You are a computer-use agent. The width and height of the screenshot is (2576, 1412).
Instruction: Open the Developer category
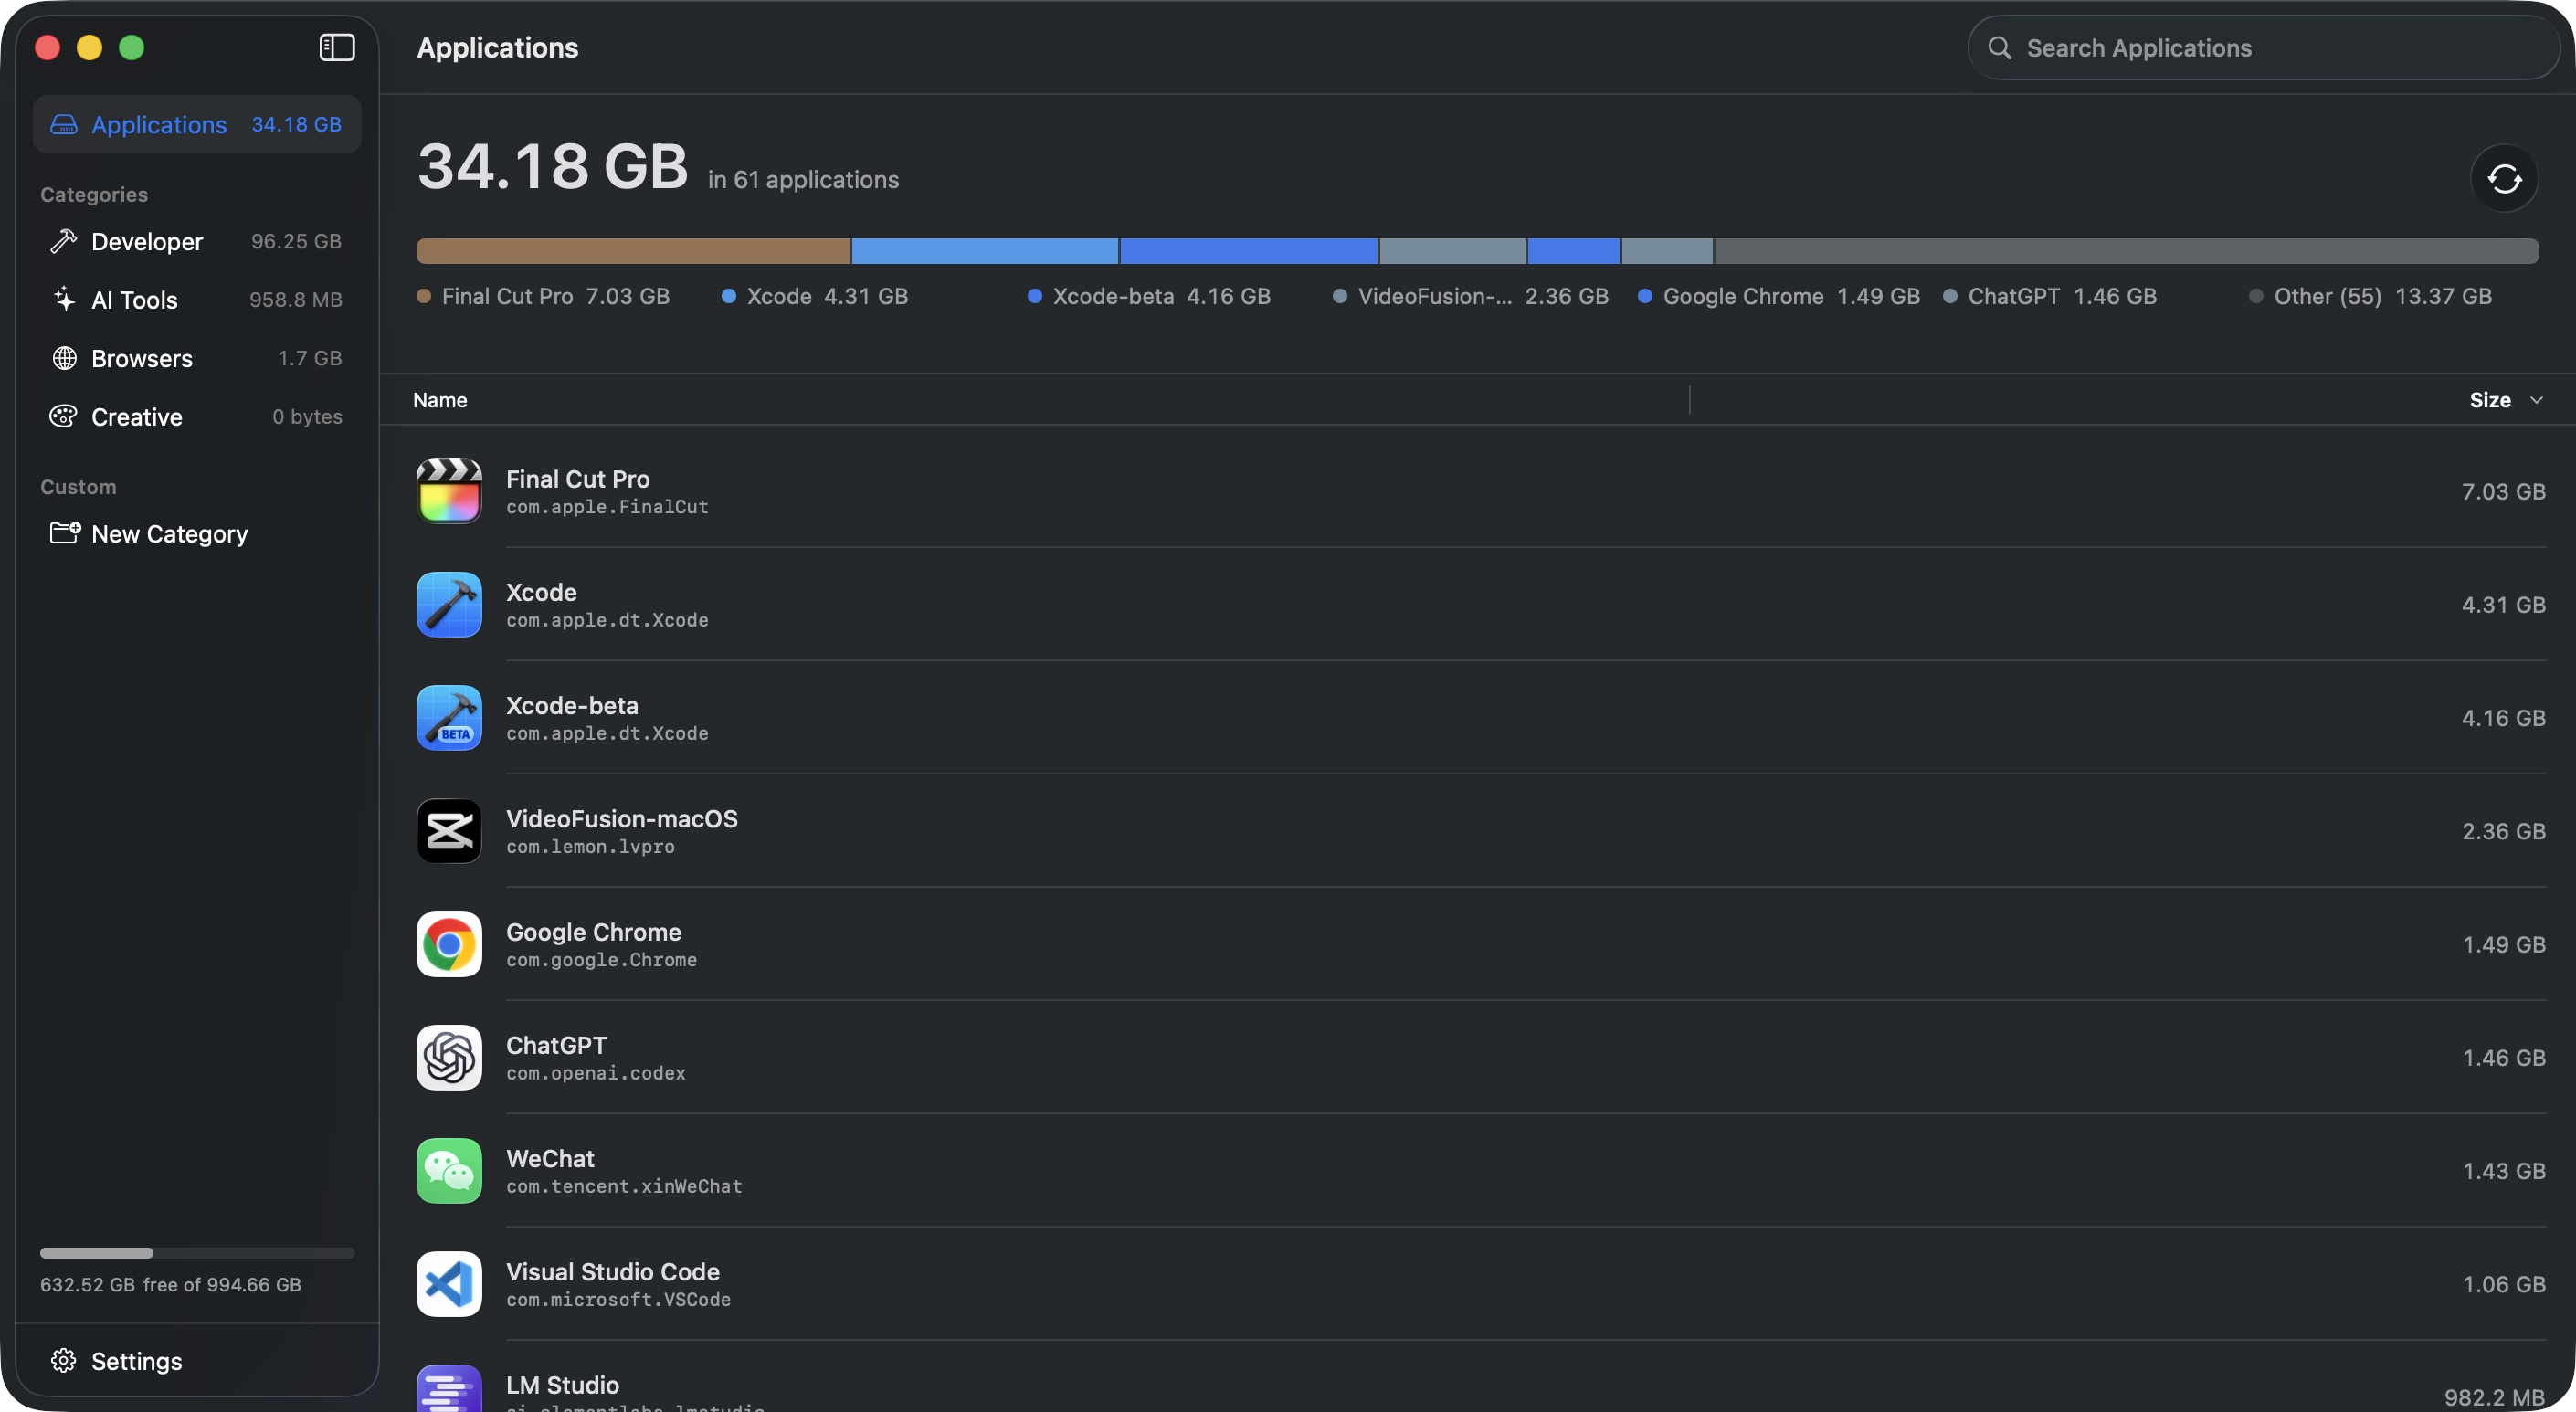click(197, 241)
